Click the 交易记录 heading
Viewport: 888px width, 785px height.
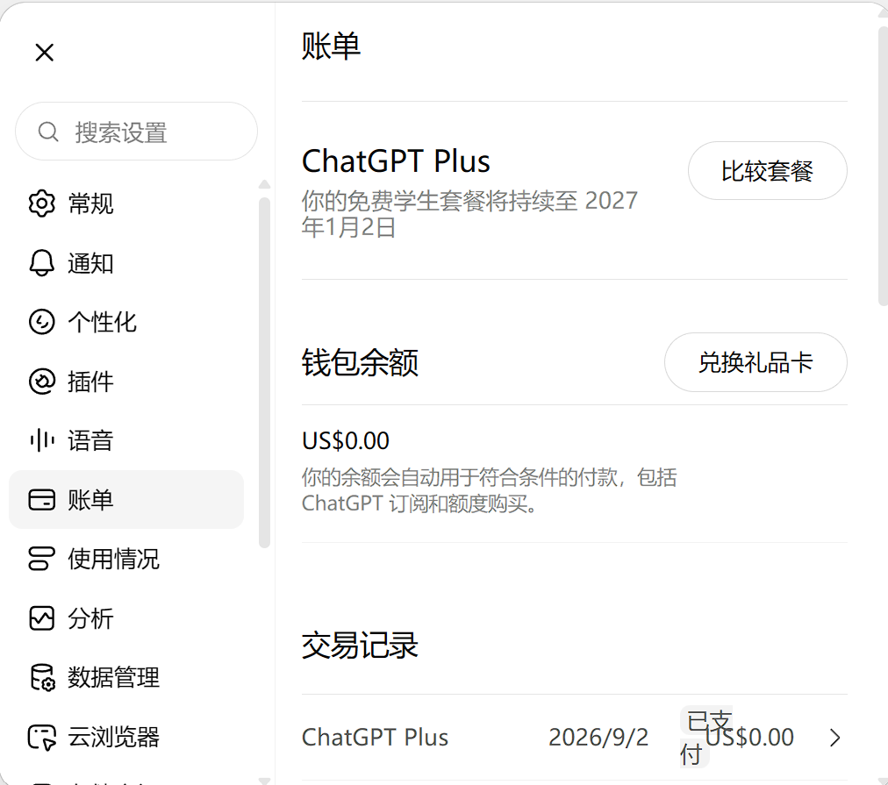(360, 646)
